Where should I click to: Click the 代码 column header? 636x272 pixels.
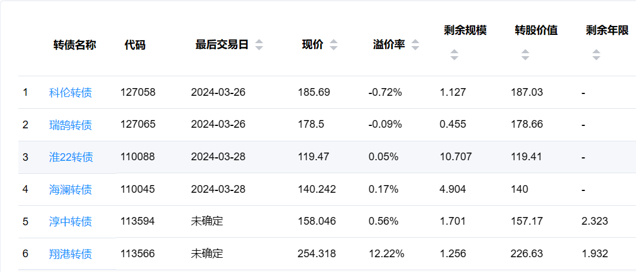(x=135, y=45)
